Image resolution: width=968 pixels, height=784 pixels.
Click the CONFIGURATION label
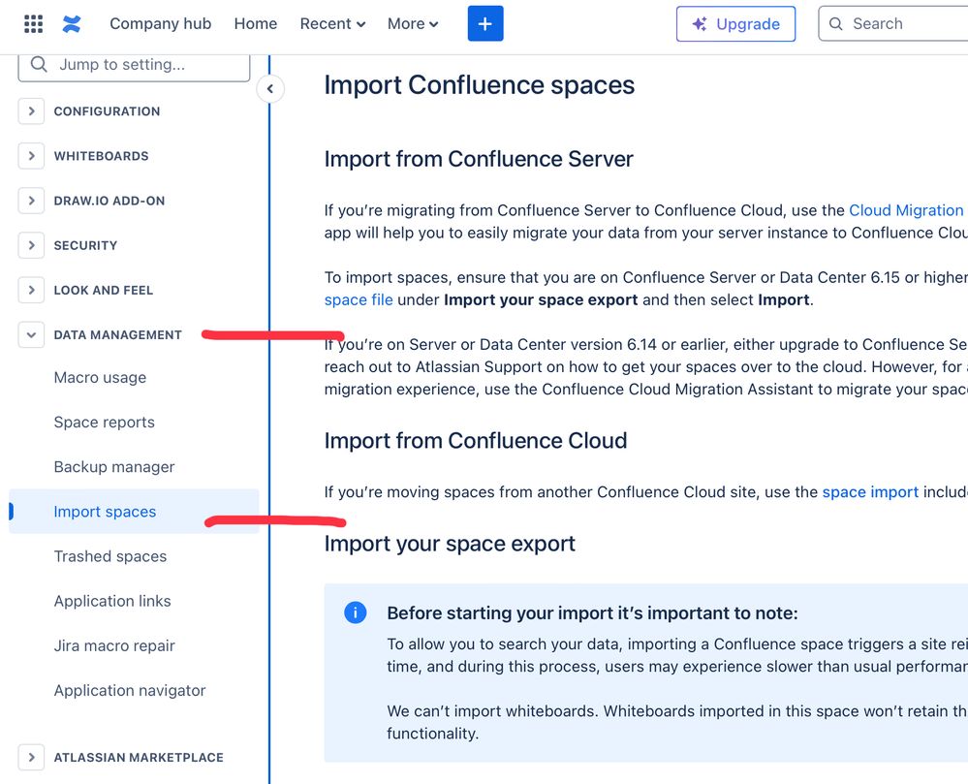(107, 111)
